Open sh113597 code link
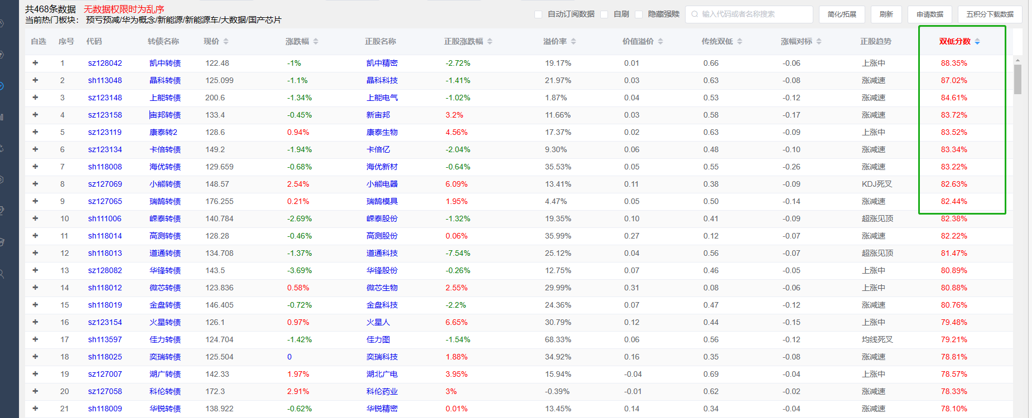This screenshot has height=418, width=1032. coord(105,339)
